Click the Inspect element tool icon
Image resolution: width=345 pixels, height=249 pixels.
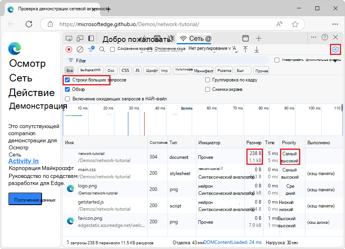click(x=69, y=39)
